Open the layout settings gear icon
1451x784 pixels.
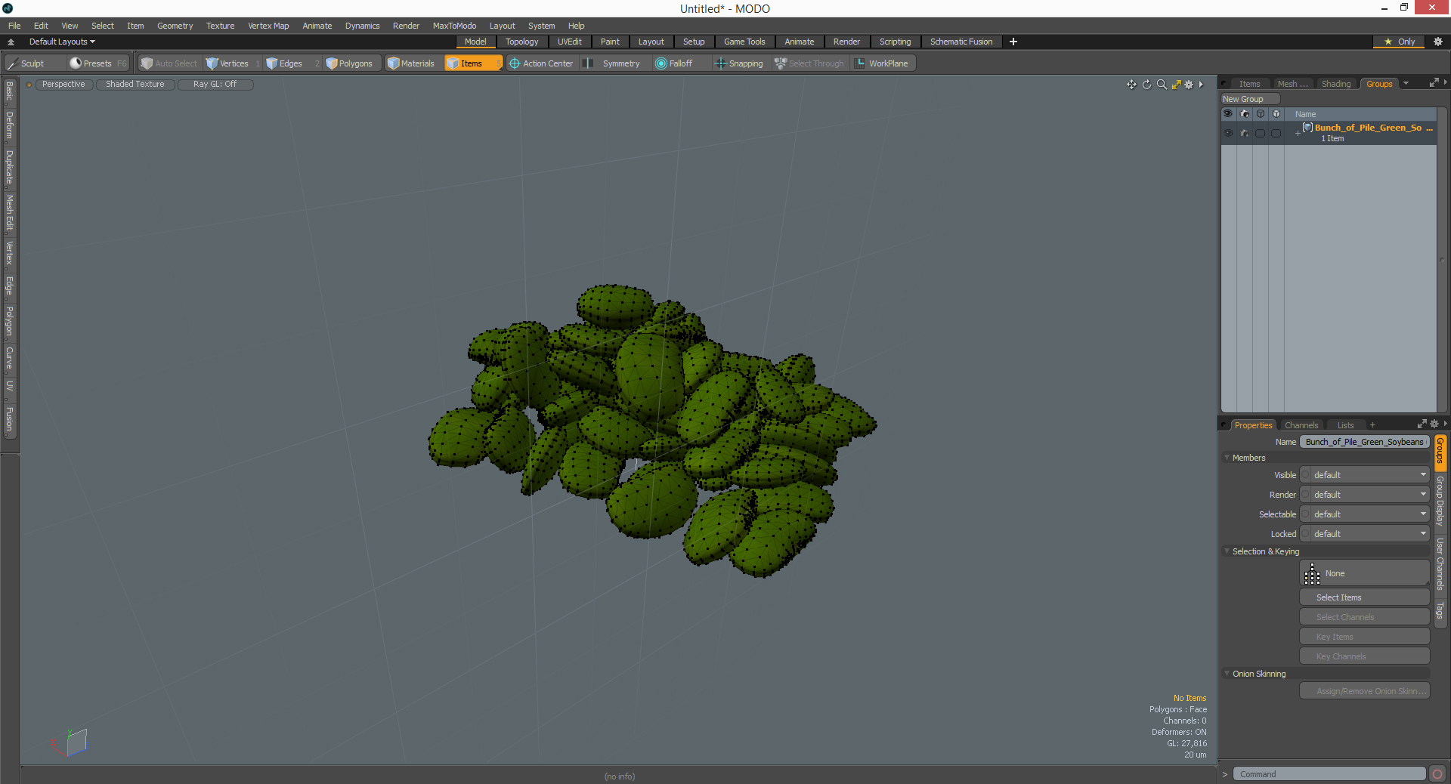pos(1438,42)
